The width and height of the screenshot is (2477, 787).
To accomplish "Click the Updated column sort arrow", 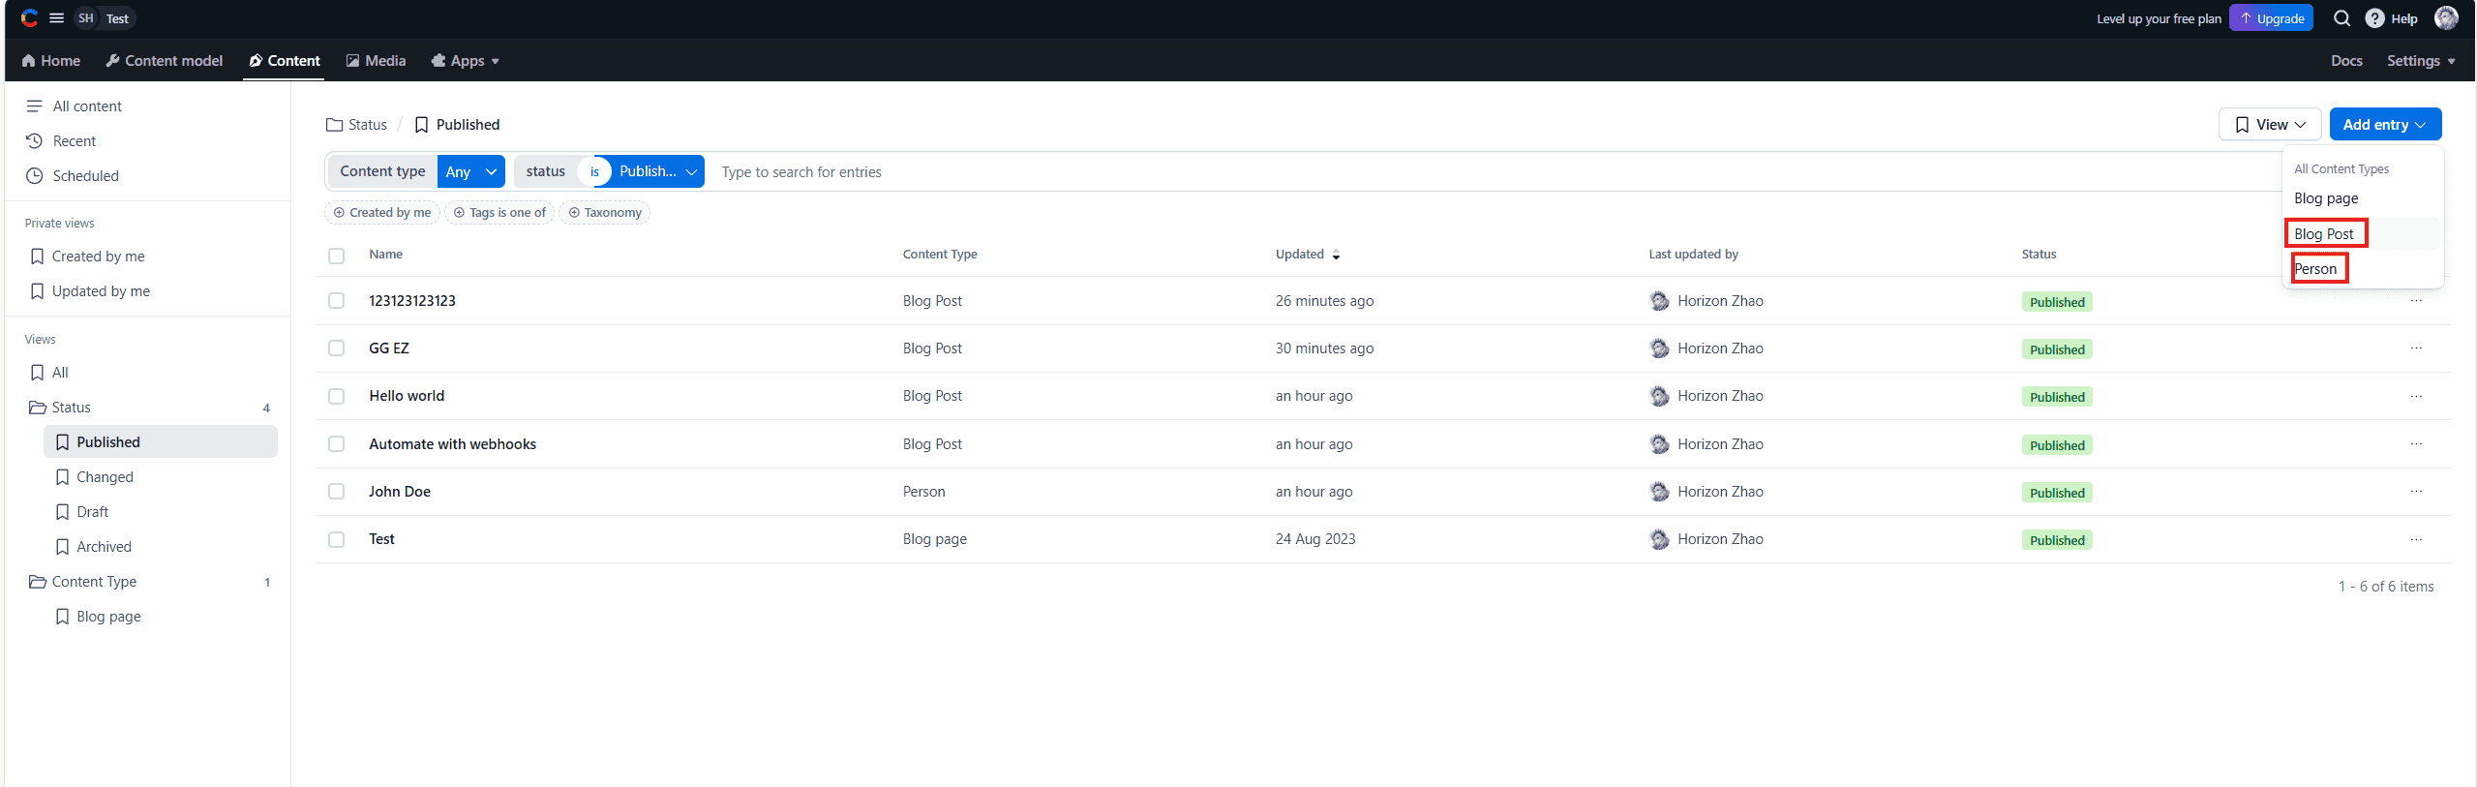I will click(x=1336, y=255).
